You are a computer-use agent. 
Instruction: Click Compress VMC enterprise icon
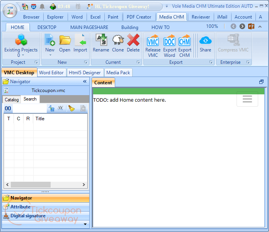[x=233, y=43]
